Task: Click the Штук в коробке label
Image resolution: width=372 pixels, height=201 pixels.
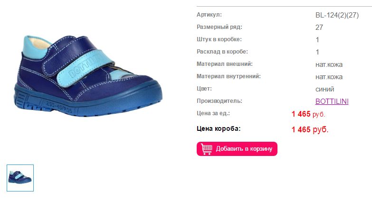Action: click(219, 39)
